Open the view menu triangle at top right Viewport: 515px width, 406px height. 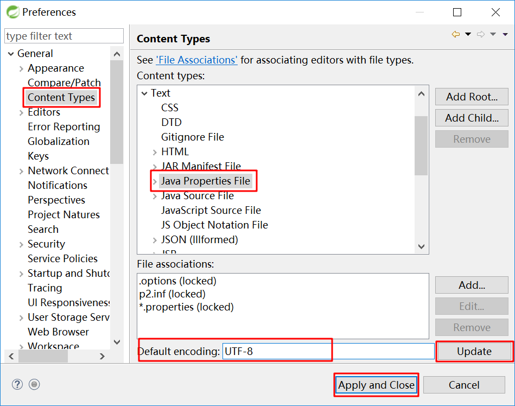point(505,34)
